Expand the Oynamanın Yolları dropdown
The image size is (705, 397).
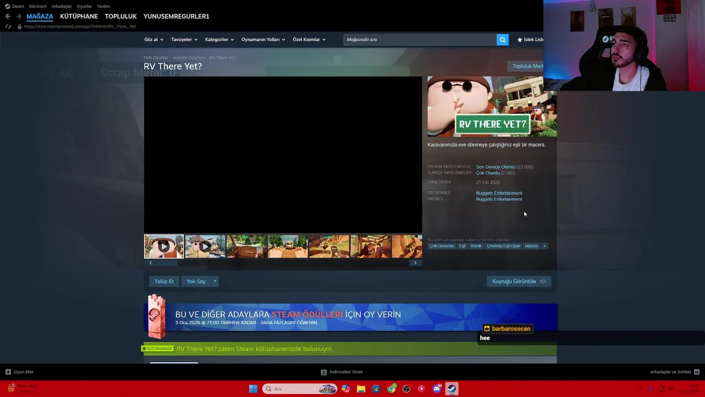pos(263,40)
